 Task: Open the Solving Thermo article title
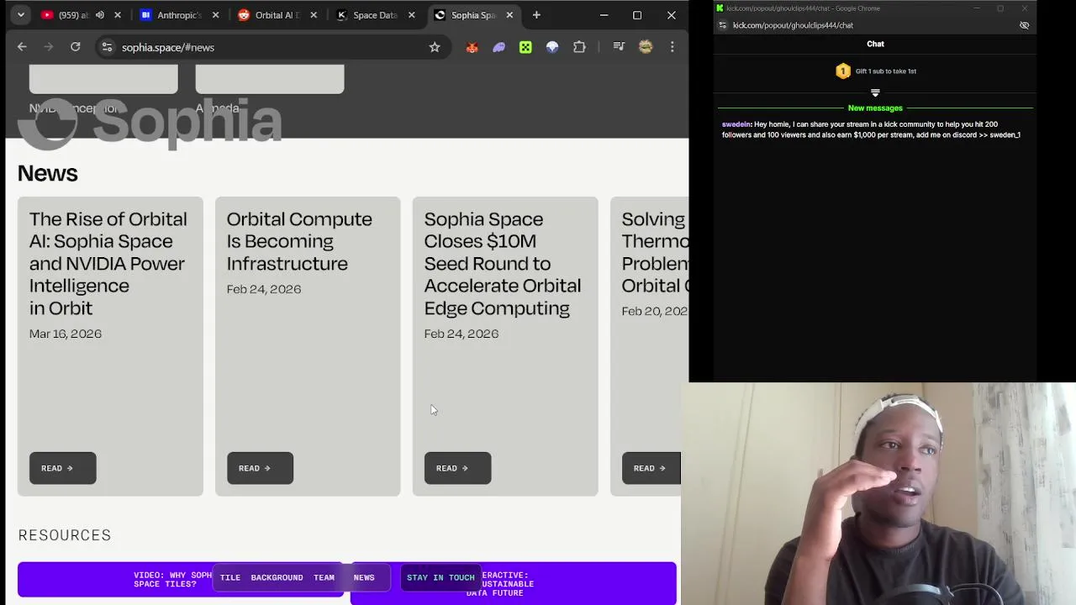(655, 252)
